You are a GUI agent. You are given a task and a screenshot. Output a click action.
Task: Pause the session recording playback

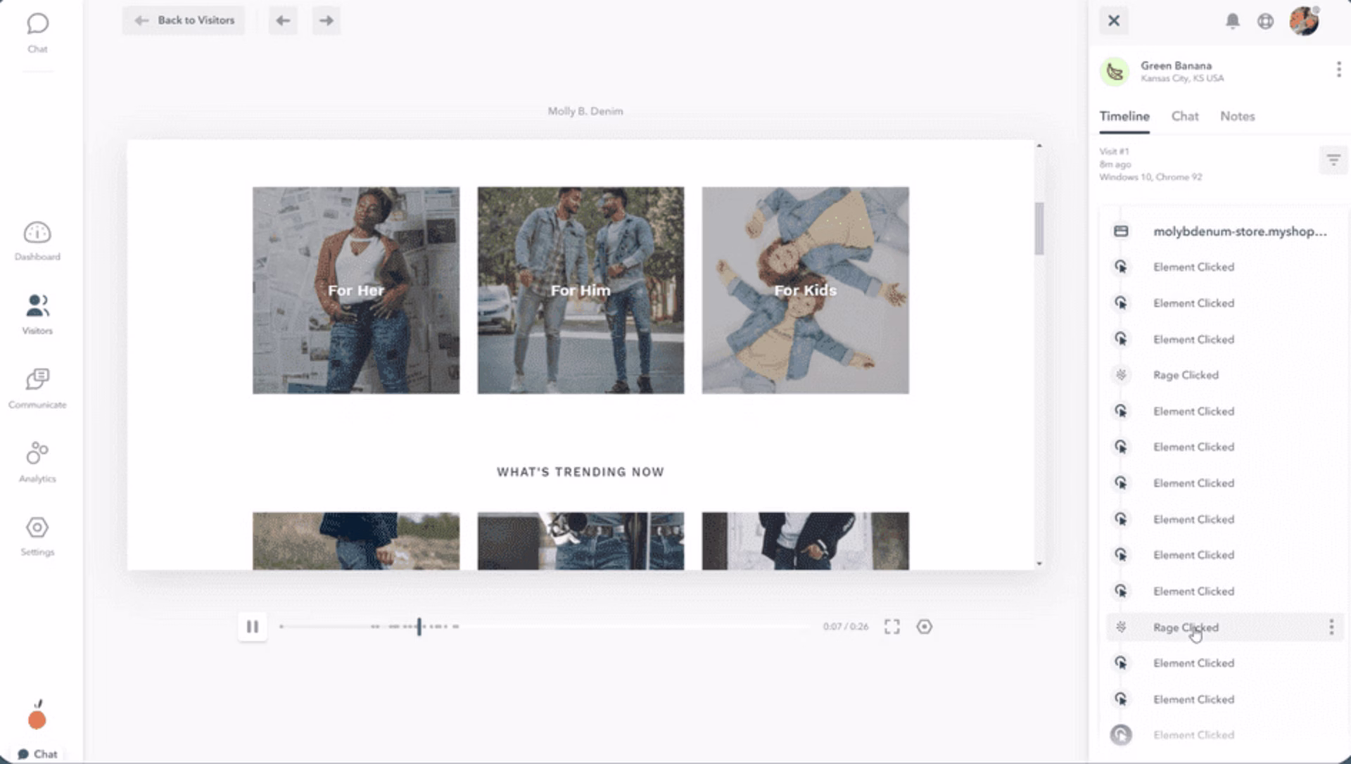click(x=253, y=626)
